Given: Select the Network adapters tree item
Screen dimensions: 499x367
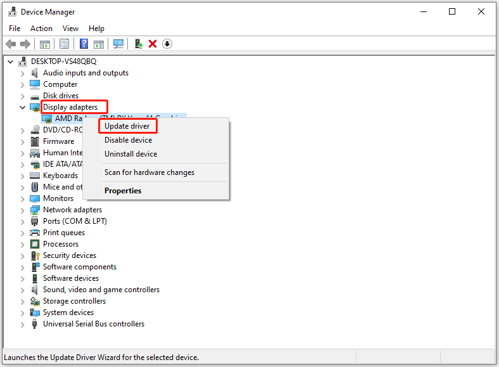Looking at the screenshot, I should (x=73, y=210).
